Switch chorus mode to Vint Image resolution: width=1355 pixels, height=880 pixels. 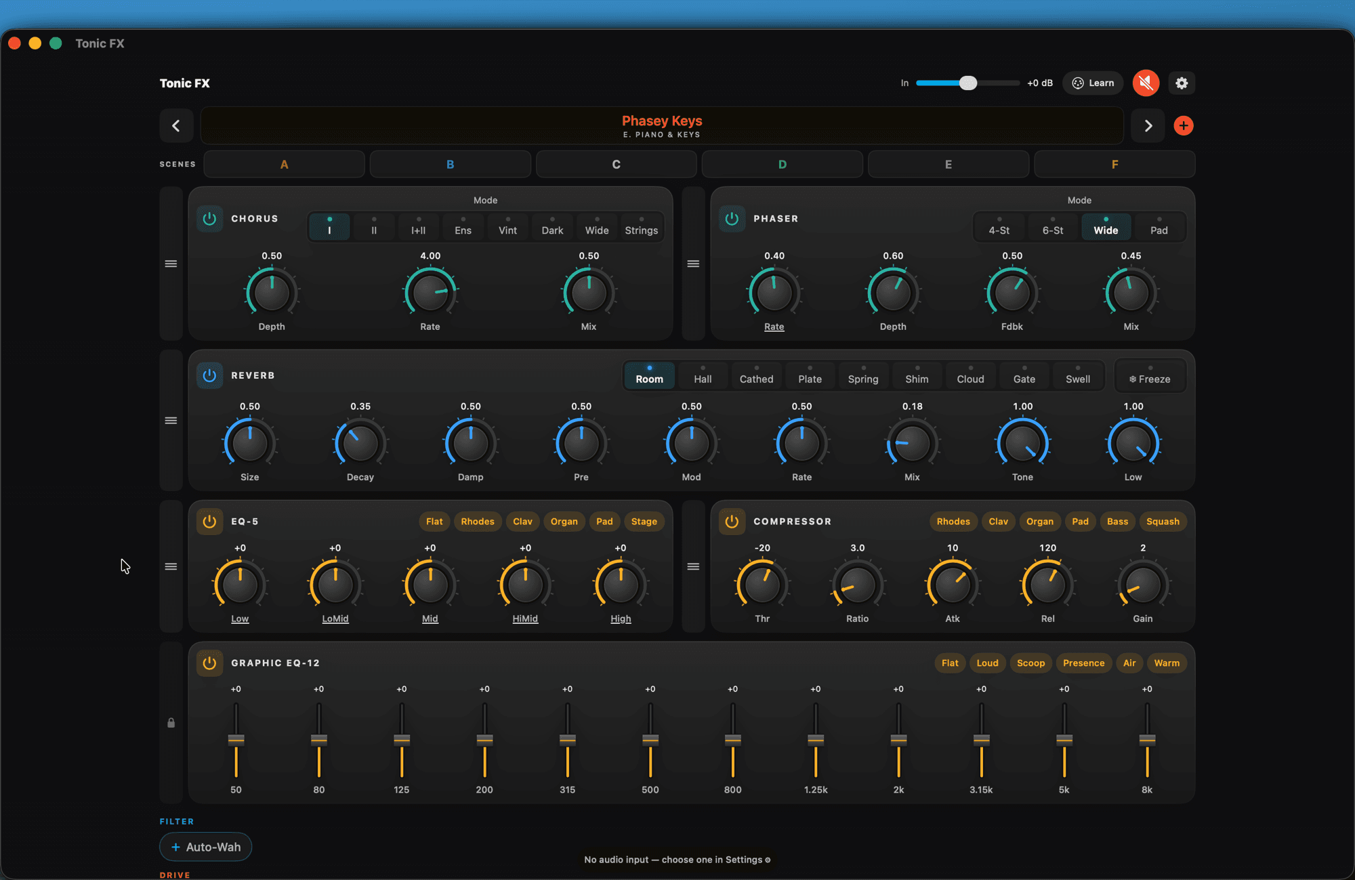[x=507, y=227]
